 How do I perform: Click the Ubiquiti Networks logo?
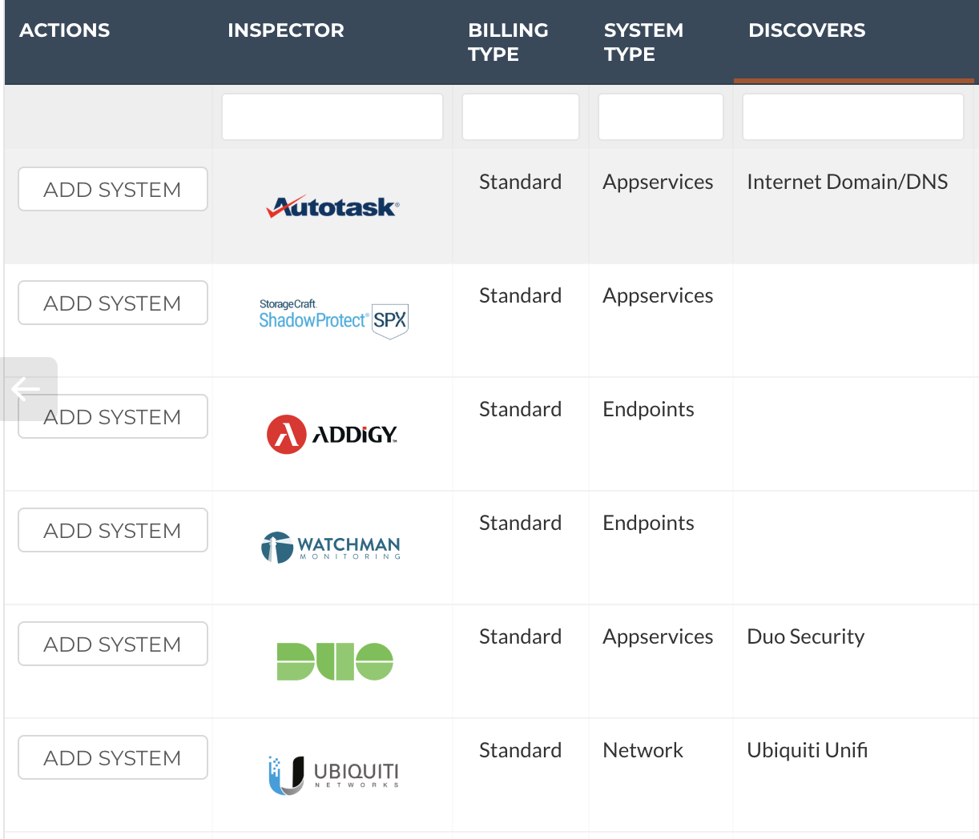coord(333,775)
